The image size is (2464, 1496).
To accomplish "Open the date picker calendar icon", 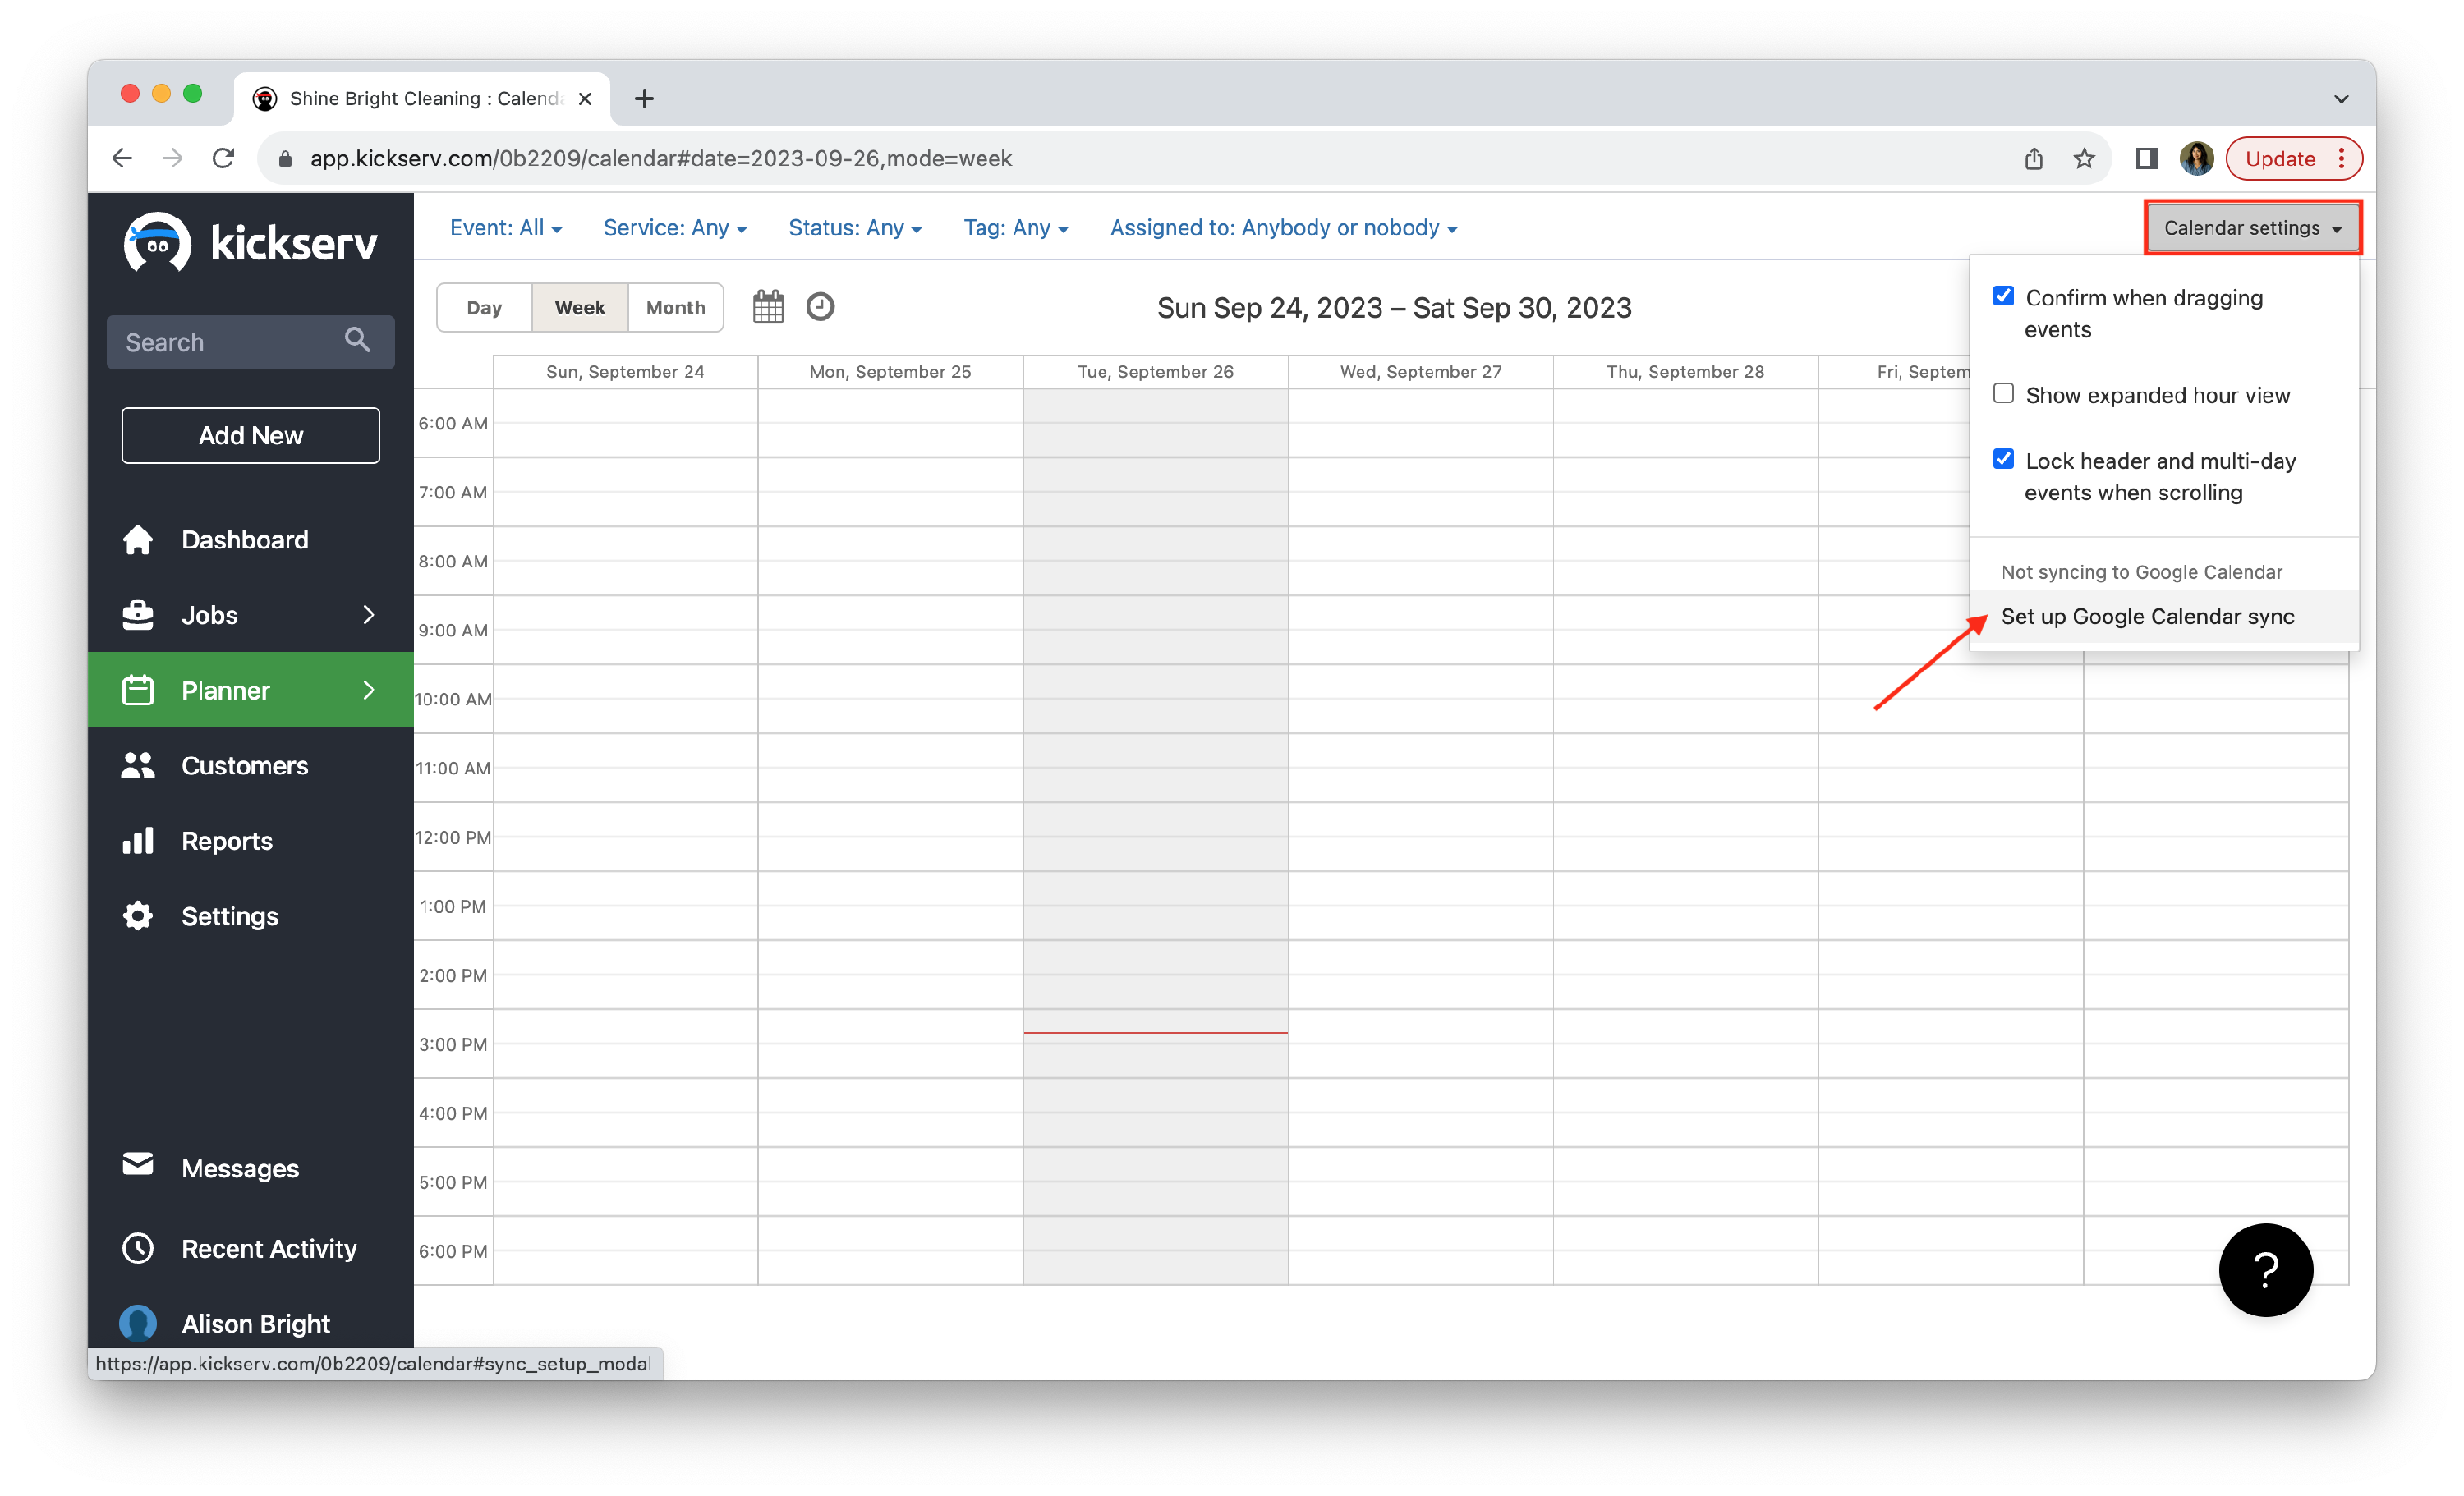I will click(x=768, y=307).
